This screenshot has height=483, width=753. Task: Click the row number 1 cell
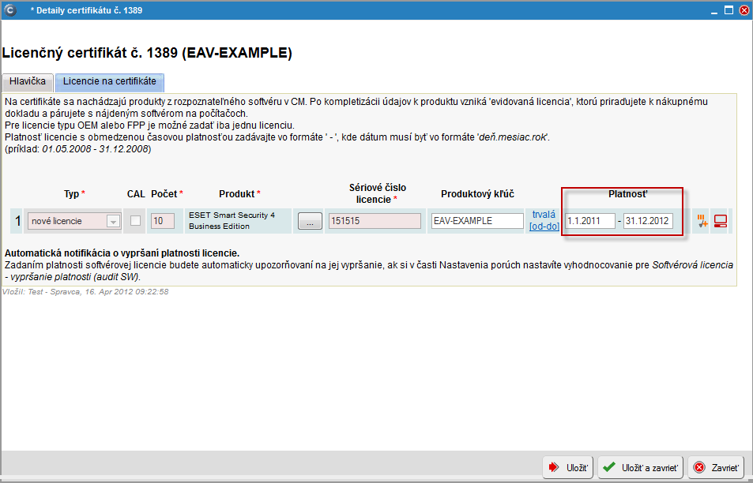point(17,221)
